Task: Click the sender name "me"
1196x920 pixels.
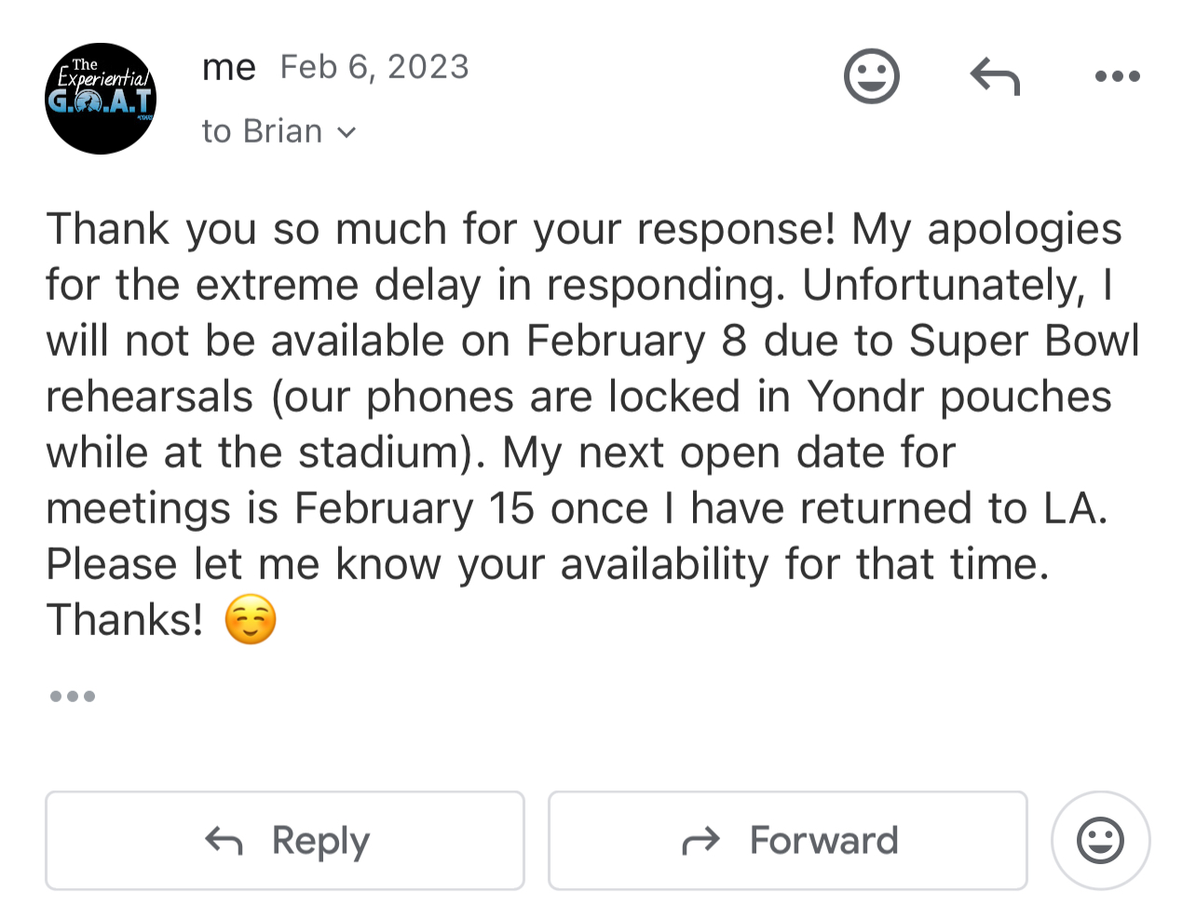Action: [x=228, y=67]
